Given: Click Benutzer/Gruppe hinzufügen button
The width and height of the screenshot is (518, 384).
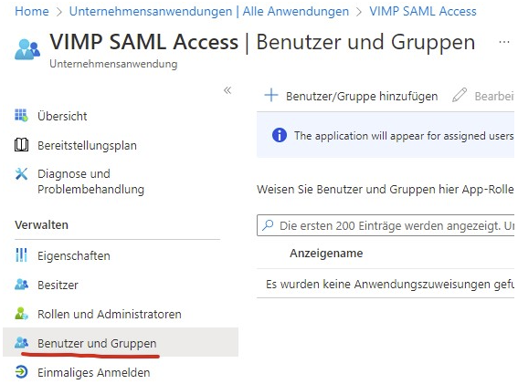Looking at the screenshot, I should (351, 96).
